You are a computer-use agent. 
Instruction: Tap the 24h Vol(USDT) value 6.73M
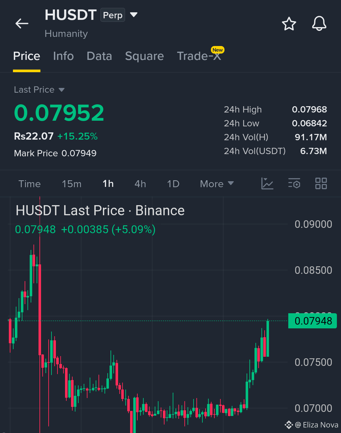314,151
